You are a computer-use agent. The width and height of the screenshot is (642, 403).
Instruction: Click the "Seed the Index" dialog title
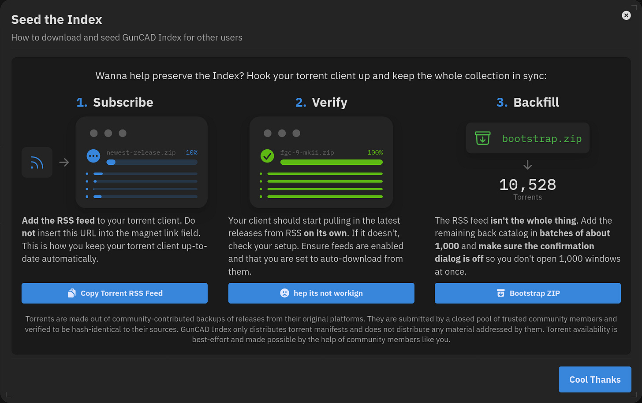tap(56, 20)
